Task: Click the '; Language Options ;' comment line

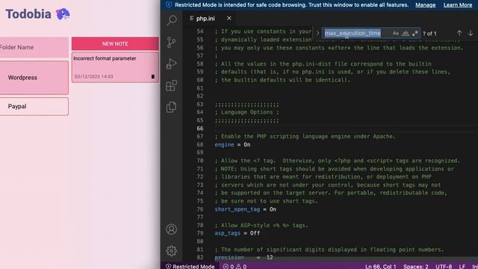Action: pos(246,112)
